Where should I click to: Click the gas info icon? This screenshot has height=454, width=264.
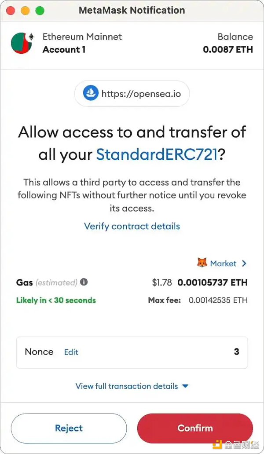coord(84,282)
